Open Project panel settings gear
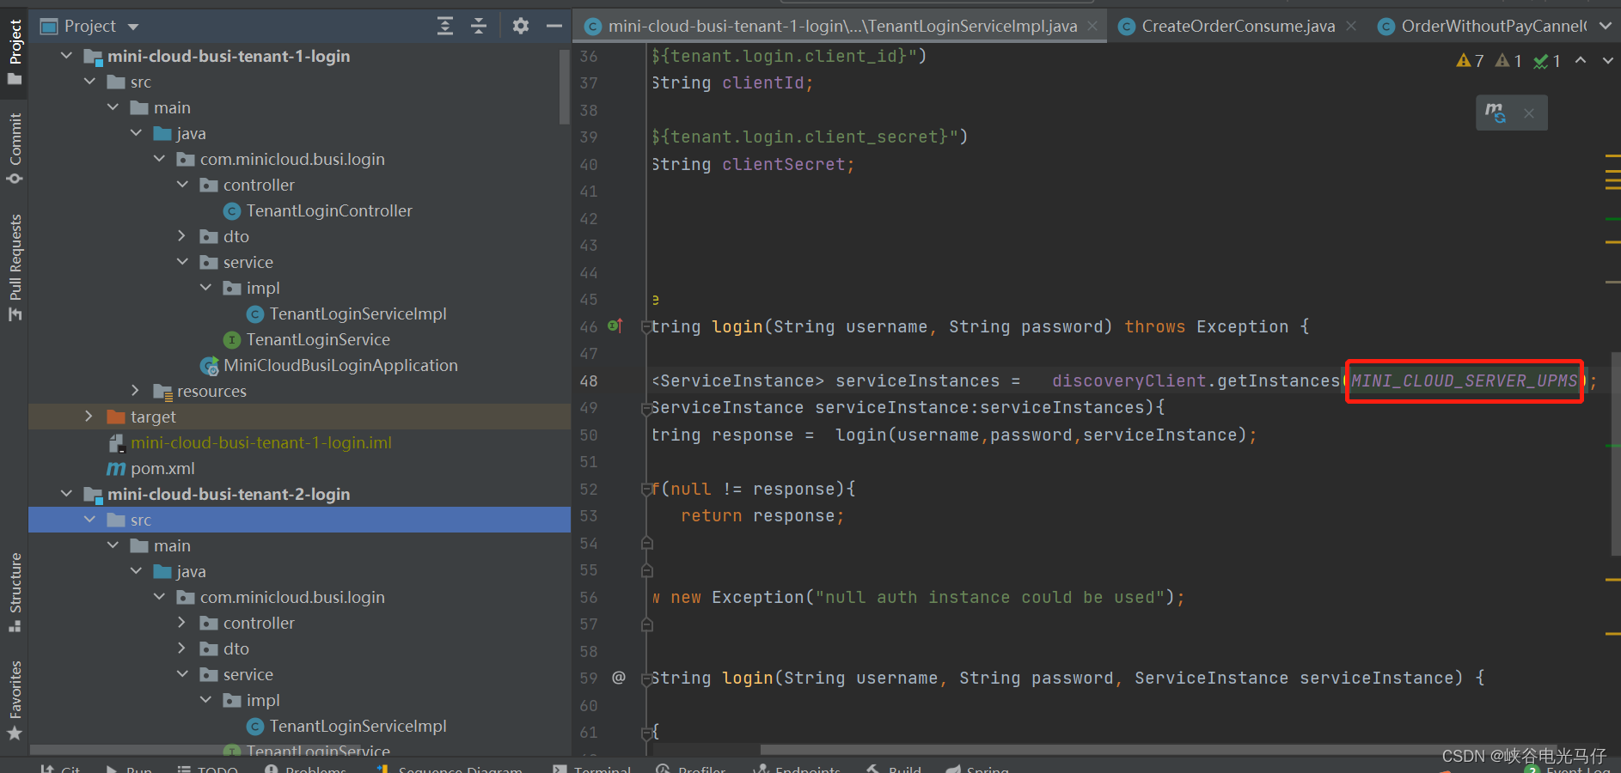 coord(521,27)
